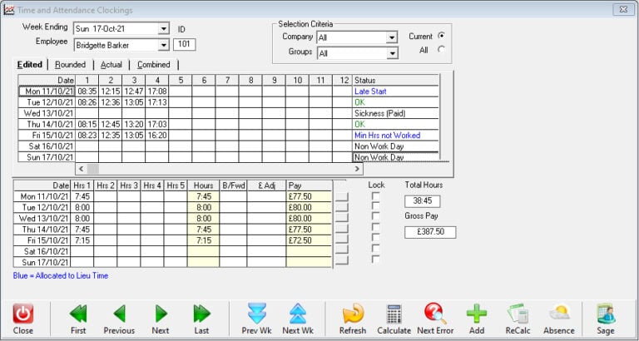The height and width of the screenshot is (341, 639).
Task: Click the horizontal scrollbar thumb
Action: [x=93, y=169]
